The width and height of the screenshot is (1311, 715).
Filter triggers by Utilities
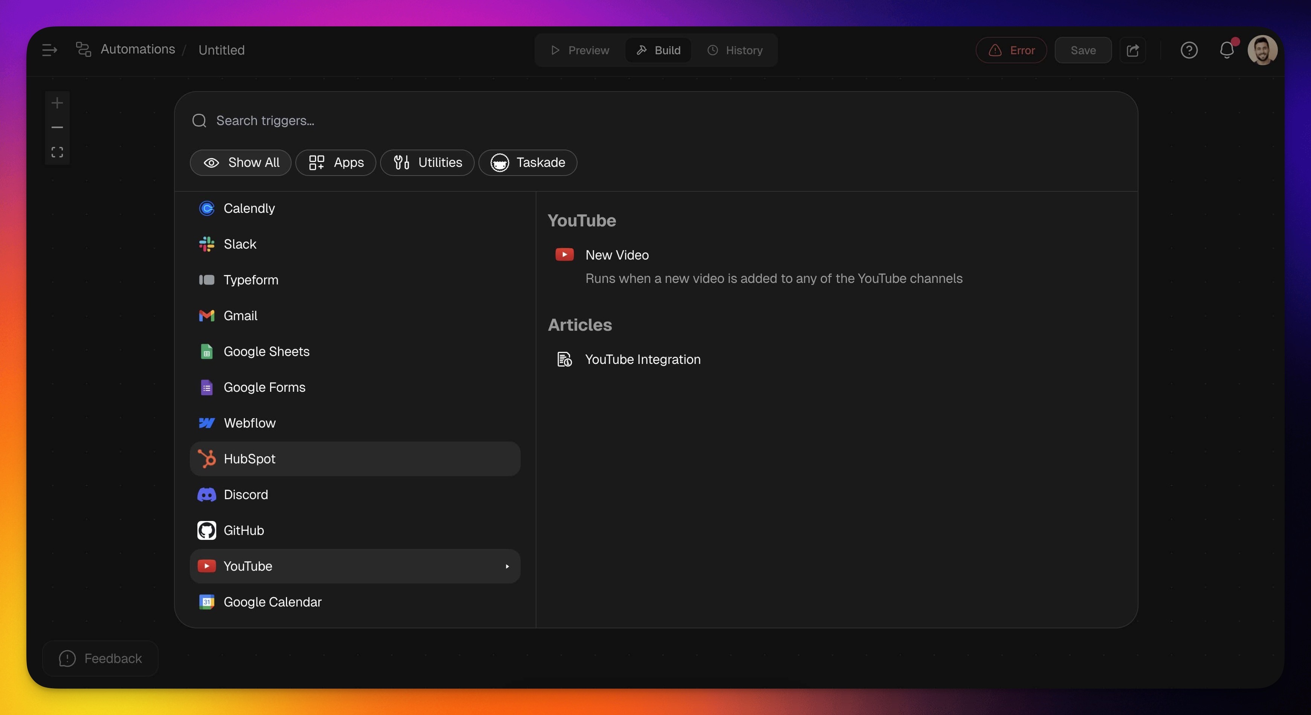pos(427,162)
